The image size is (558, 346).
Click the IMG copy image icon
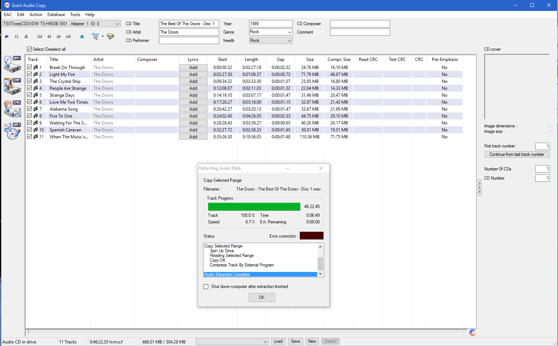pos(12,108)
